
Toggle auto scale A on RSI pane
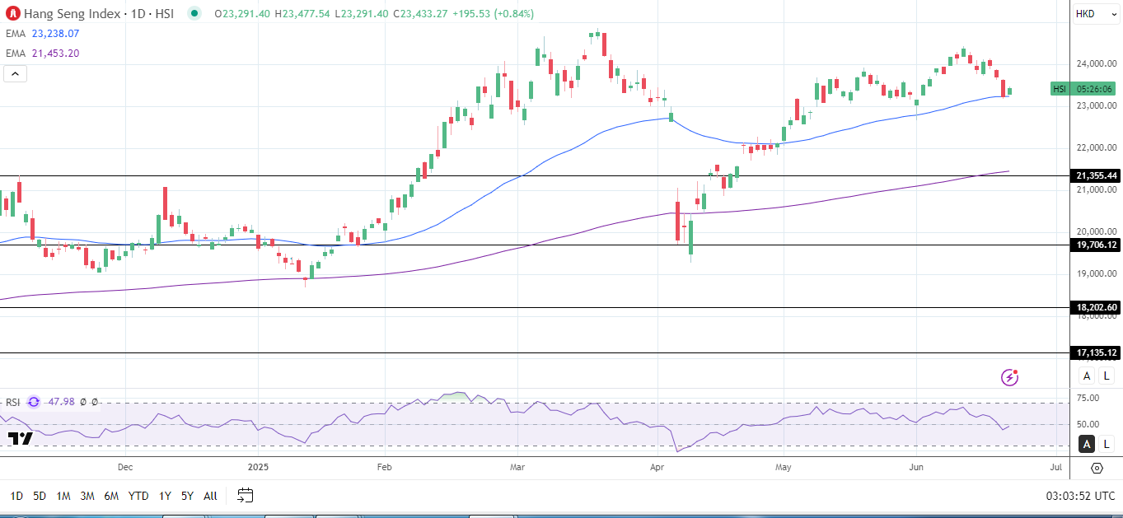point(1087,444)
